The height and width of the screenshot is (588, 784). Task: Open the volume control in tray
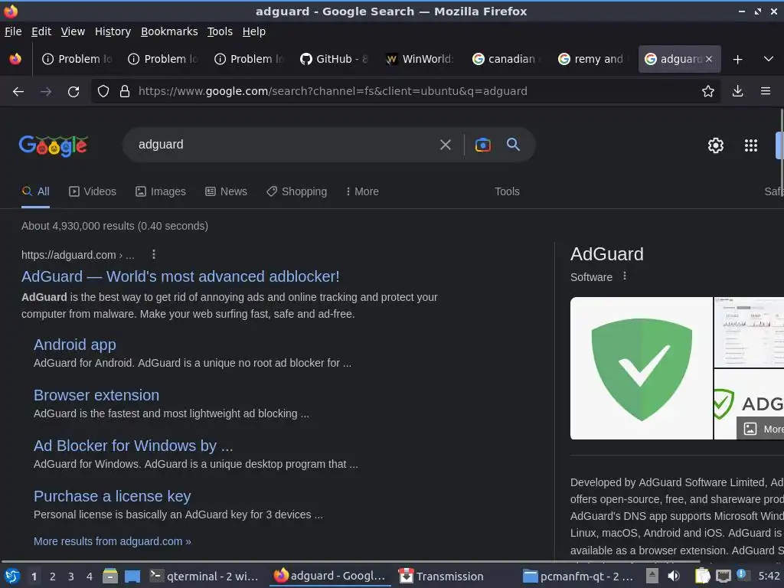(x=674, y=576)
